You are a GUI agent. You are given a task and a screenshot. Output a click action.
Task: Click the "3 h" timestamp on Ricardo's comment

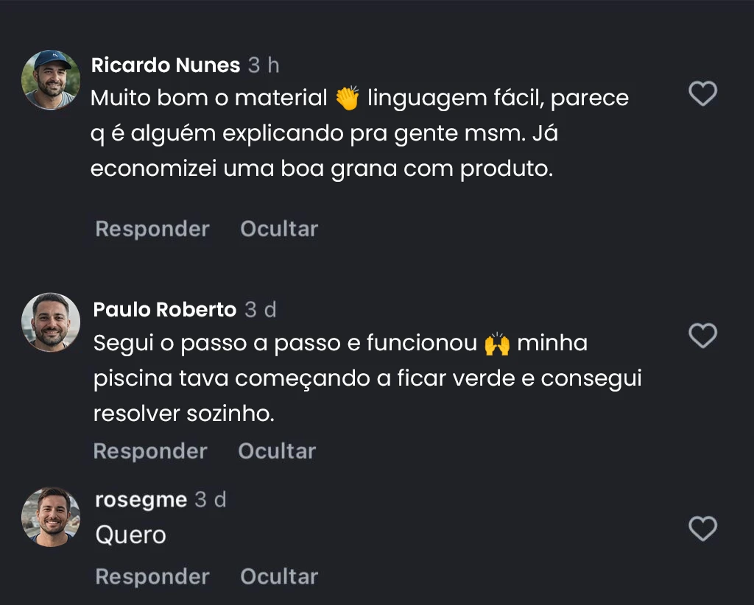coord(264,66)
